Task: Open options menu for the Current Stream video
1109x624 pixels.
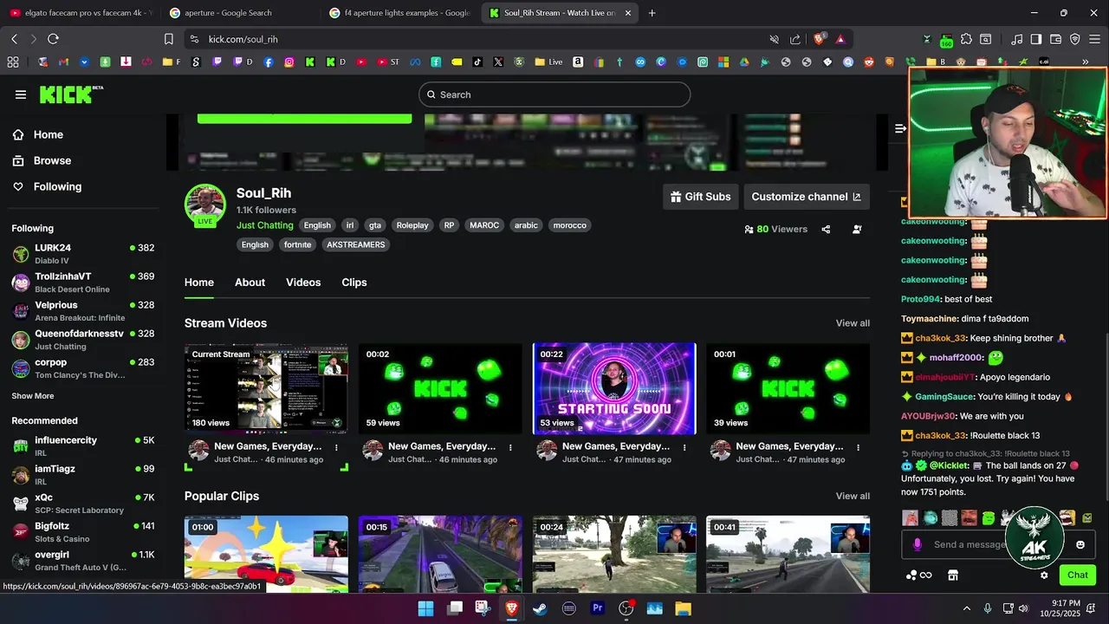Action: coord(336,447)
